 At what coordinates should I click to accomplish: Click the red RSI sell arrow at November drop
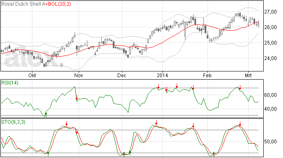[77, 98]
